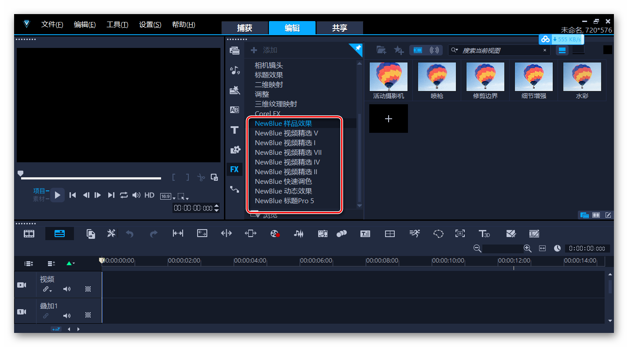Open the sound mixer waveform icon

coord(299,234)
